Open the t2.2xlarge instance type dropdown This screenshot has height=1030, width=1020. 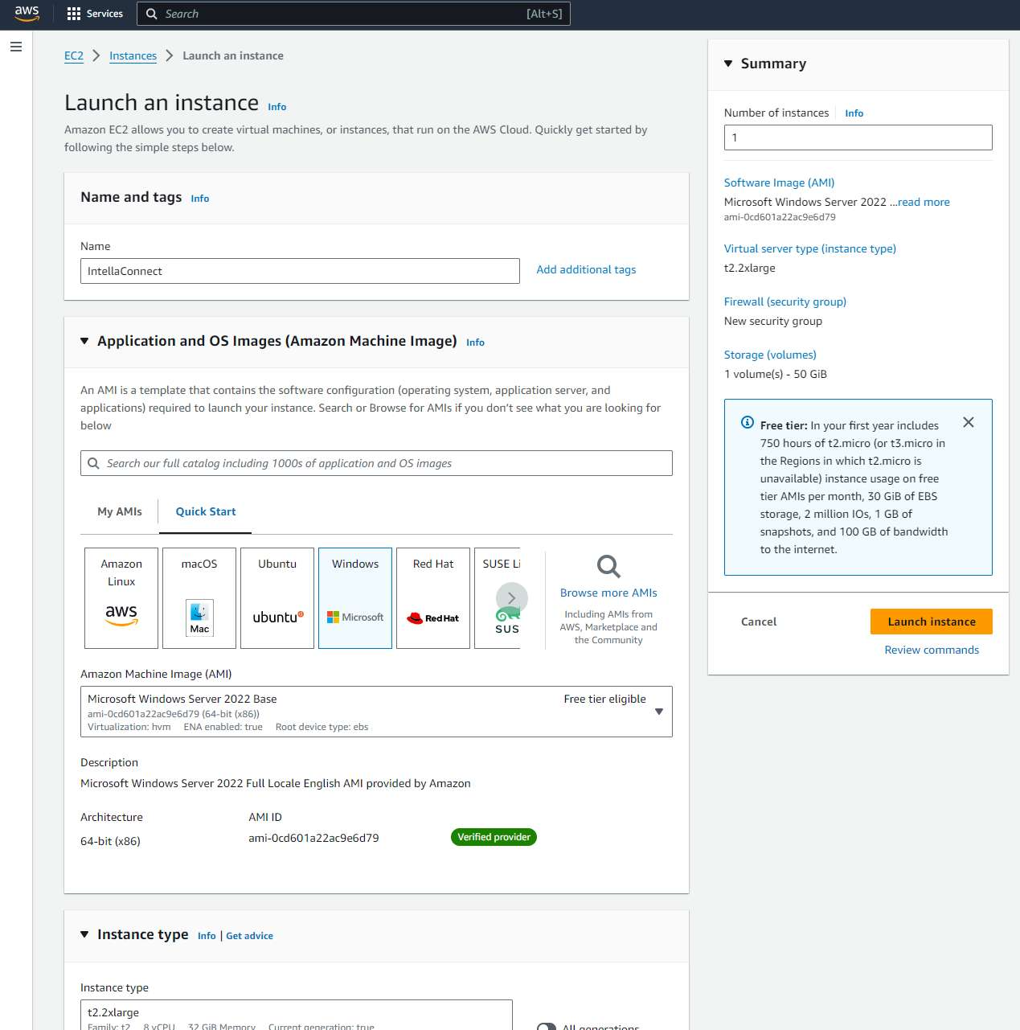pyautogui.click(x=297, y=1015)
